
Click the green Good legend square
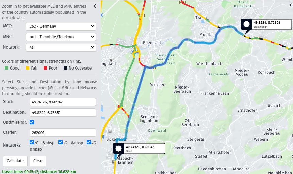click(6, 68)
